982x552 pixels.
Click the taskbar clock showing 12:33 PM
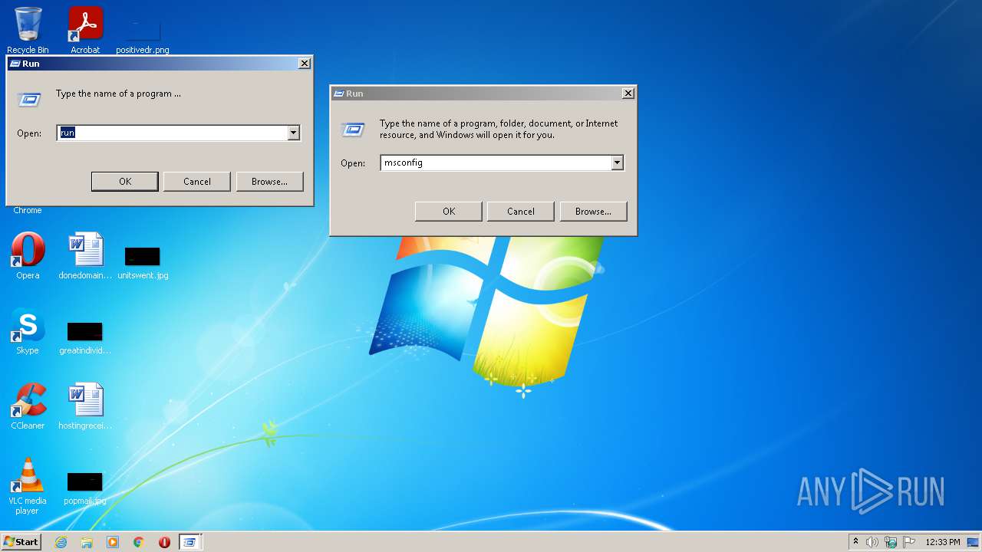coord(943,542)
